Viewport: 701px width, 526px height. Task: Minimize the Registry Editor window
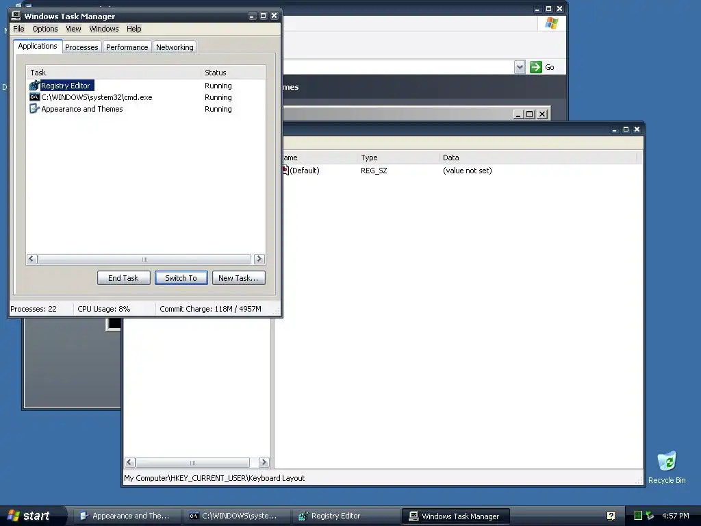[615, 129]
